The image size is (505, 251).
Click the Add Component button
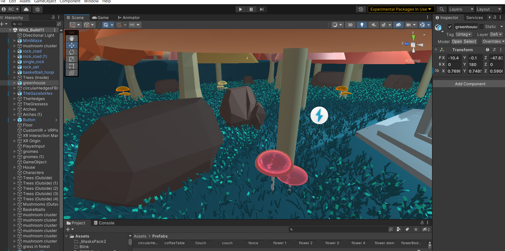(x=470, y=84)
